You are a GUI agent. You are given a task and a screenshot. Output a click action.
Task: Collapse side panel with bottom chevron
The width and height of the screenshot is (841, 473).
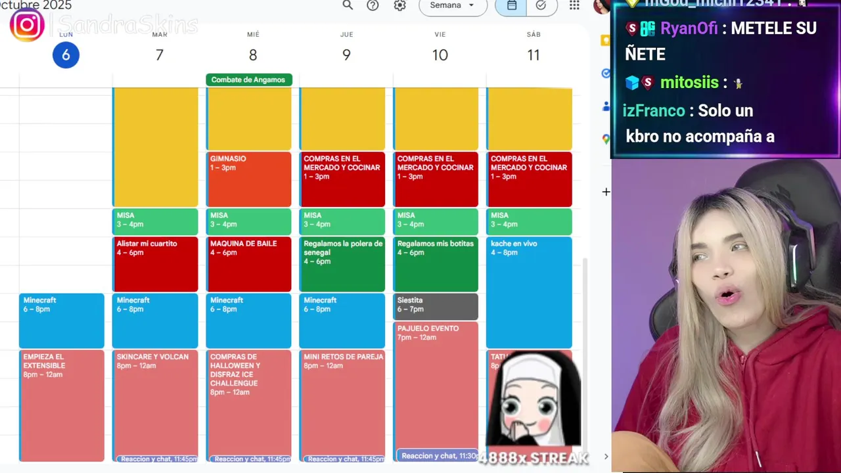tap(606, 457)
